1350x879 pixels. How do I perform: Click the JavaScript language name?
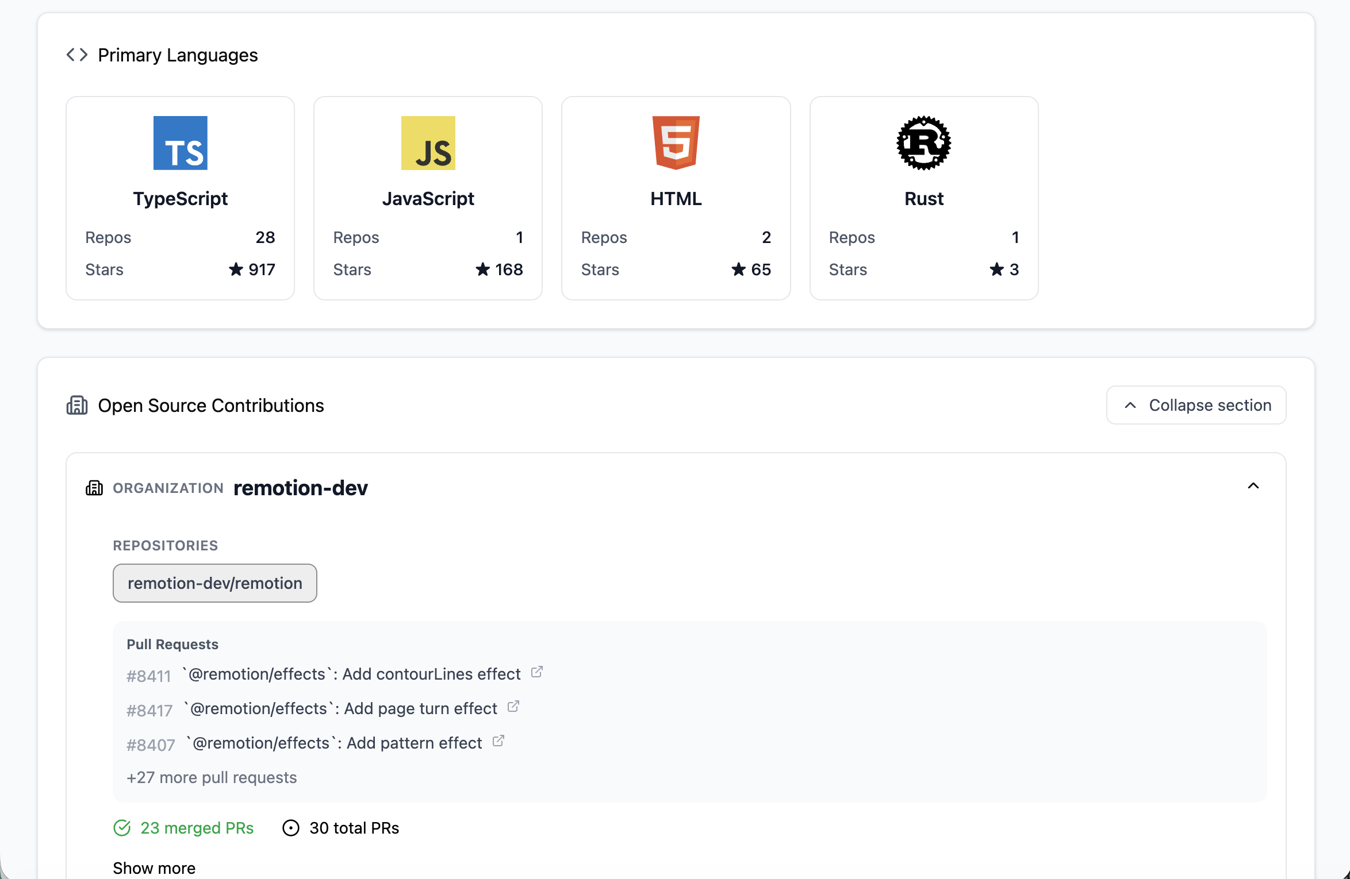pos(428,199)
